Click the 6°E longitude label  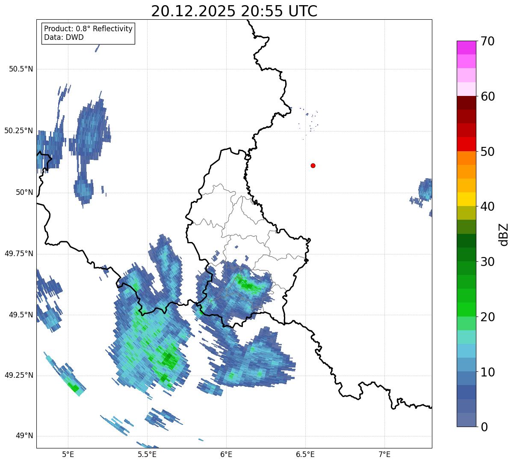(226, 454)
